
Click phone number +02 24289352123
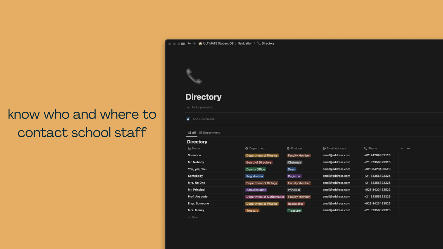coord(377,156)
